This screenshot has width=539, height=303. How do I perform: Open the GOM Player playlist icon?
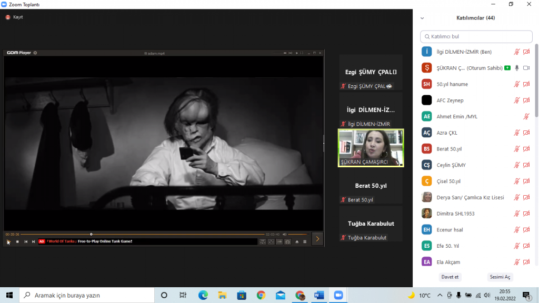[x=305, y=241]
